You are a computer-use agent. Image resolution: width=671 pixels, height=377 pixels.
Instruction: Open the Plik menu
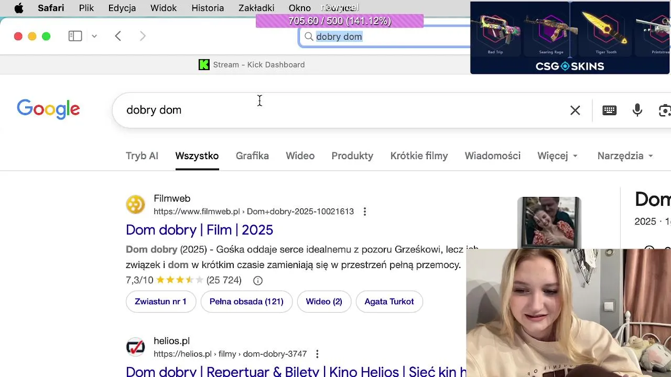(86, 8)
